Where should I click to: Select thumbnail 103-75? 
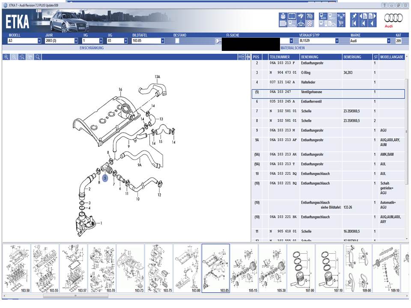tap(159, 269)
